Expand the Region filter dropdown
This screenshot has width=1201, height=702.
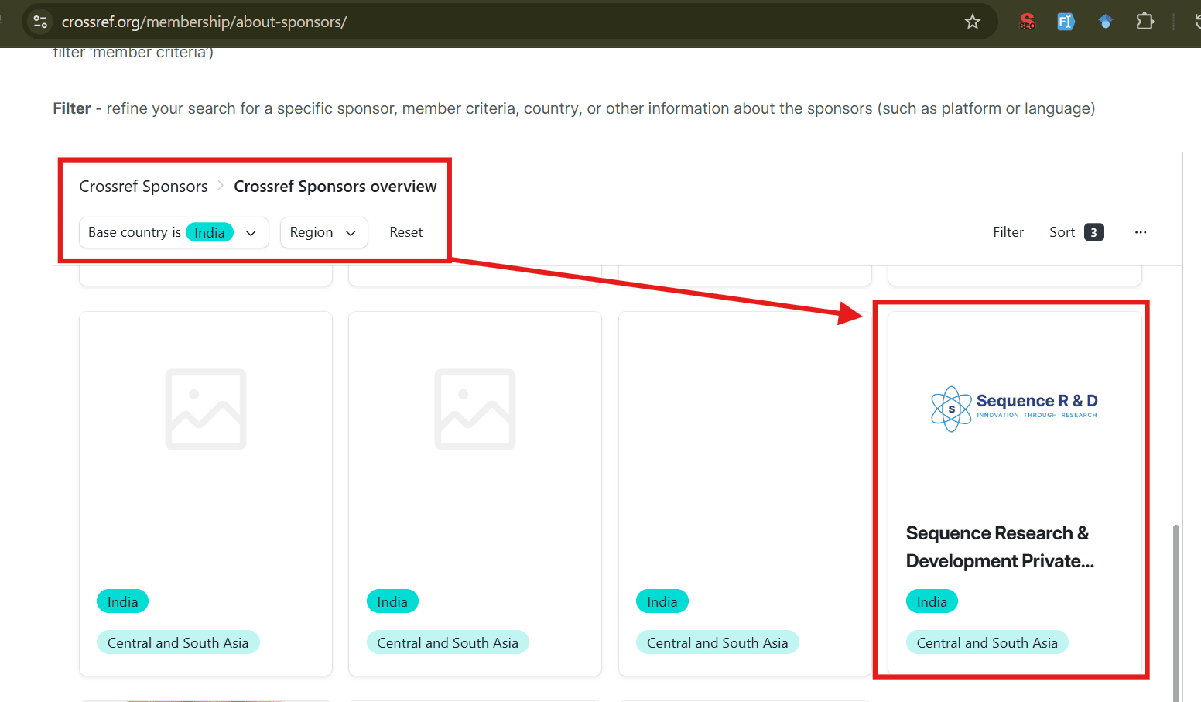(x=323, y=232)
